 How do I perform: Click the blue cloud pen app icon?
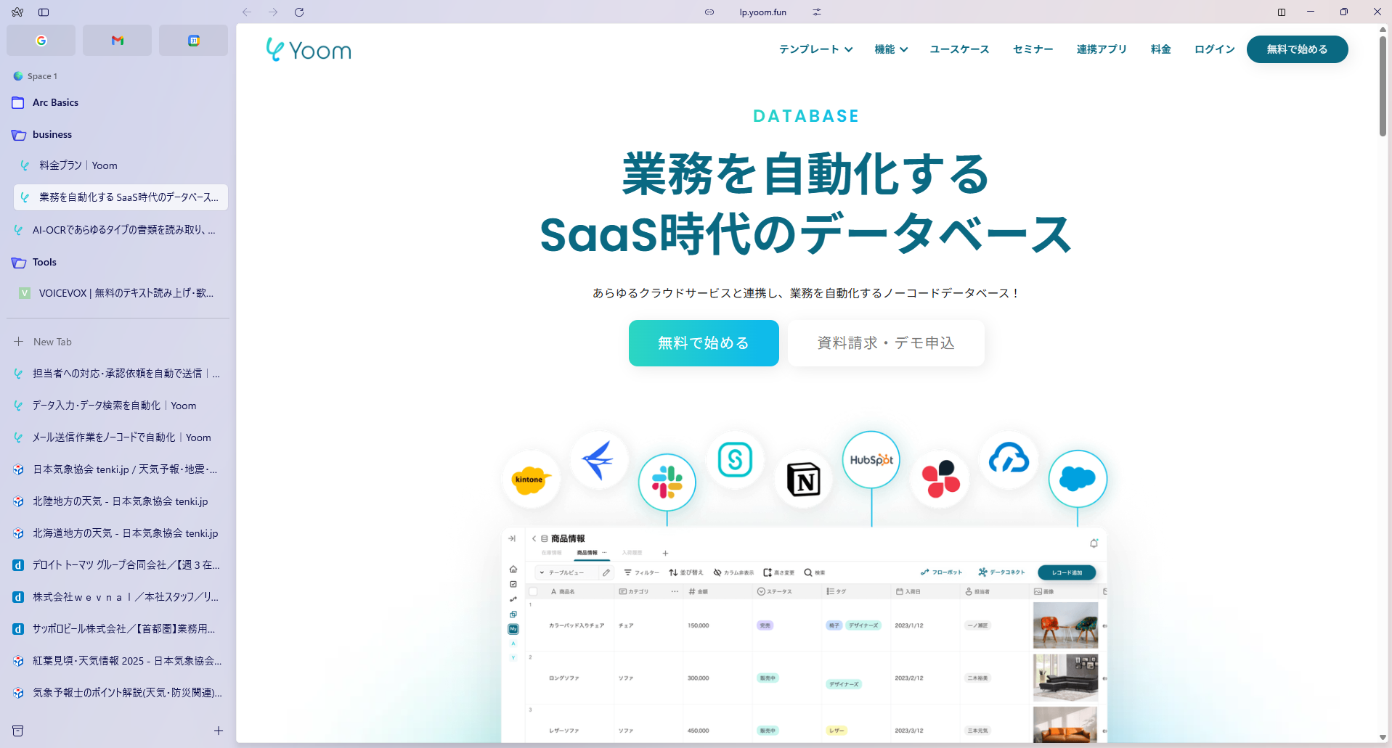(1009, 460)
